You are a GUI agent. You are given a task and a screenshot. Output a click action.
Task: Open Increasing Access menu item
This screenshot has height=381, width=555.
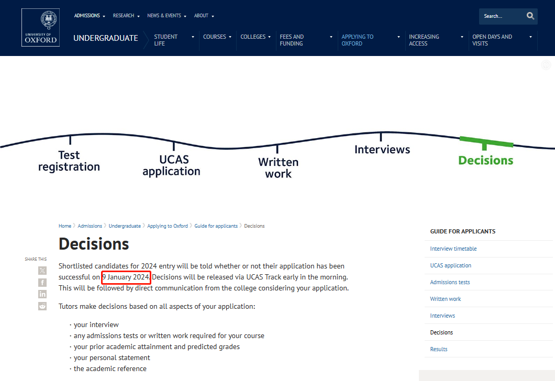click(424, 40)
